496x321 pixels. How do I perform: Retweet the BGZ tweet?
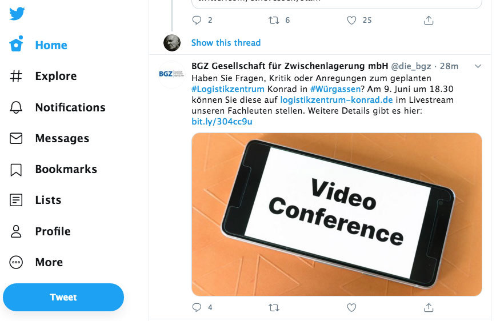(x=274, y=307)
